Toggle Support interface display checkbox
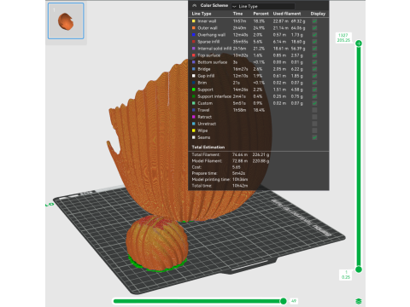The image size is (410, 307). pyautogui.click(x=314, y=96)
